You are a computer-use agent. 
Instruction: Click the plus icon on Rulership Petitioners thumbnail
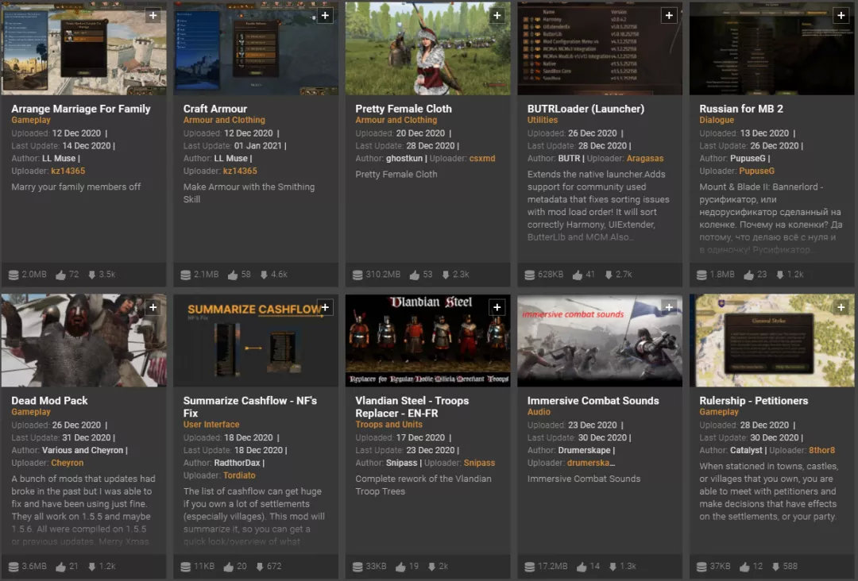pyautogui.click(x=841, y=307)
